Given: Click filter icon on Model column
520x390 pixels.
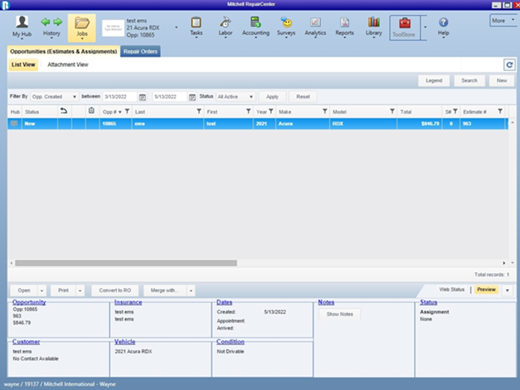Looking at the screenshot, I should click(393, 111).
